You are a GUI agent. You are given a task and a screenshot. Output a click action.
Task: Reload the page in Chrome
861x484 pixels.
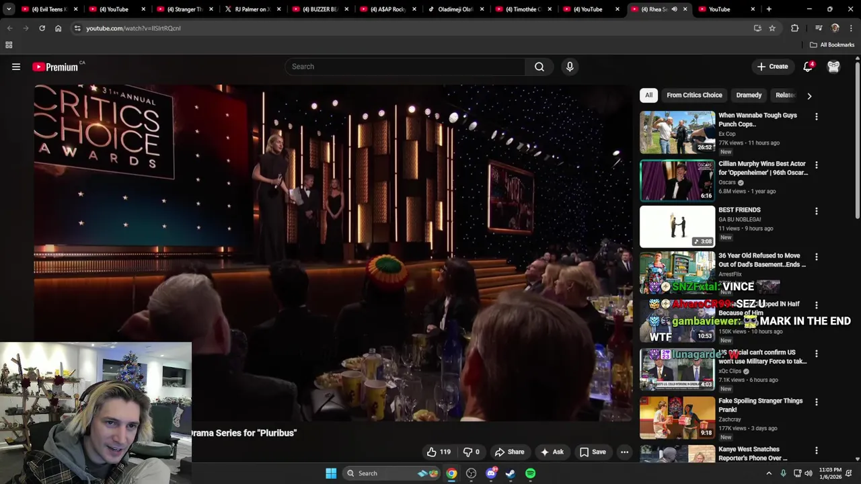tap(42, 28)
